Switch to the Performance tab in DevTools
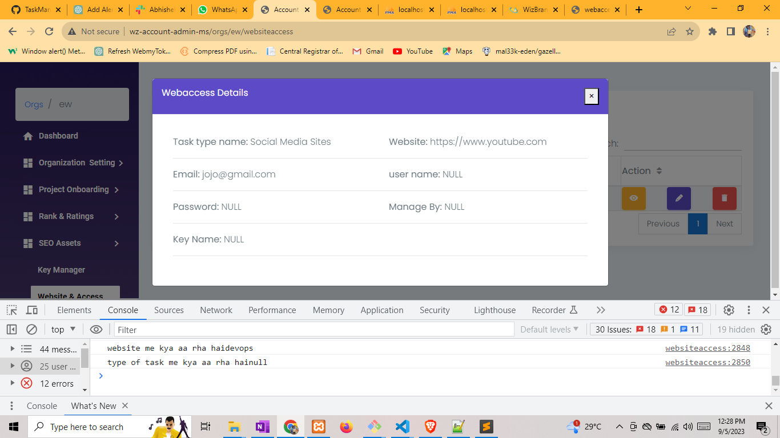The height and width of the screenshot is (438, 780). click(272, 310)
